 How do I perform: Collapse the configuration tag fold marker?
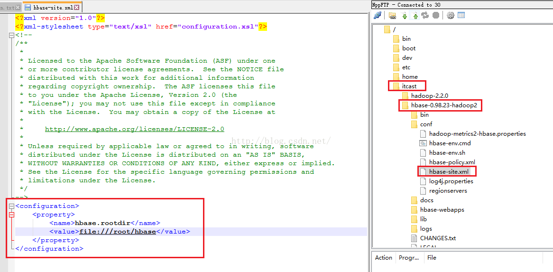(x=11, y=206)
